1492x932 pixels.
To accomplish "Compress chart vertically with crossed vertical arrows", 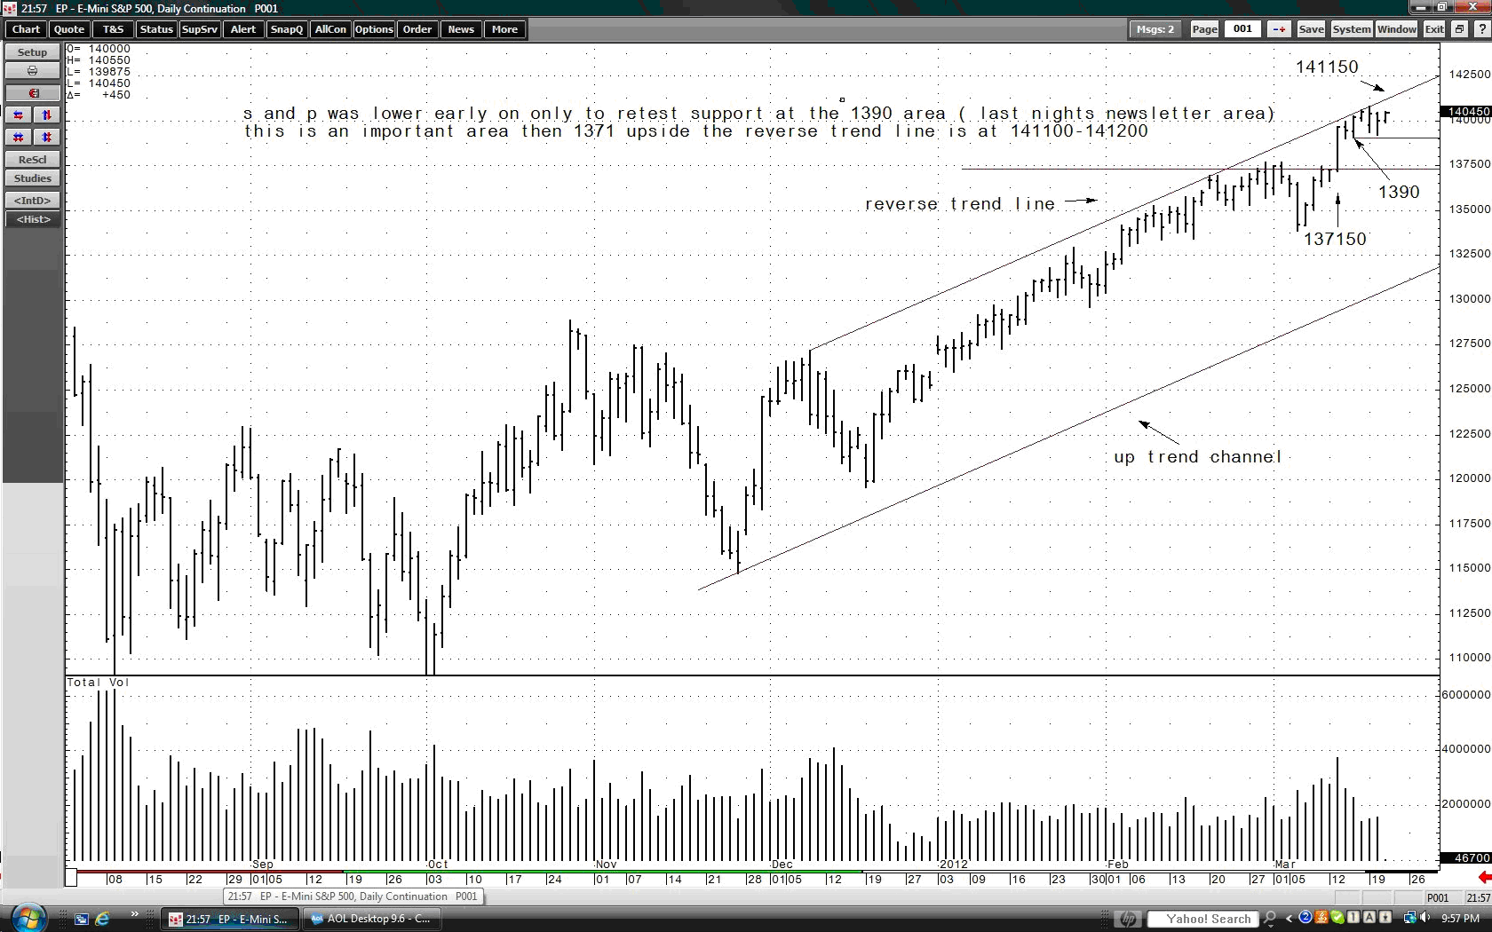I will 47,138.
